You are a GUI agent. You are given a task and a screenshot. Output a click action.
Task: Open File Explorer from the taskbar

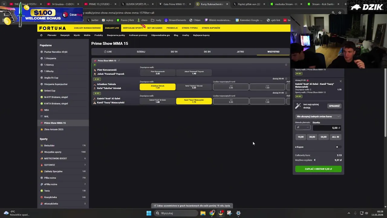pos(203,213)
